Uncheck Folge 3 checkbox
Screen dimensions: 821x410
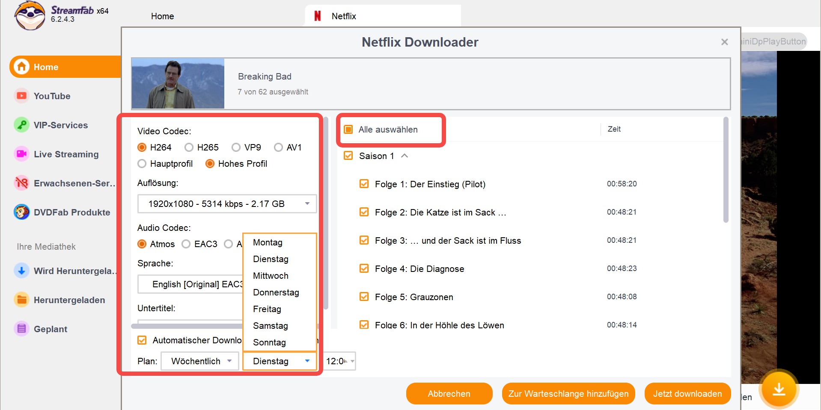pyautogui.click(x=364, y=240)
